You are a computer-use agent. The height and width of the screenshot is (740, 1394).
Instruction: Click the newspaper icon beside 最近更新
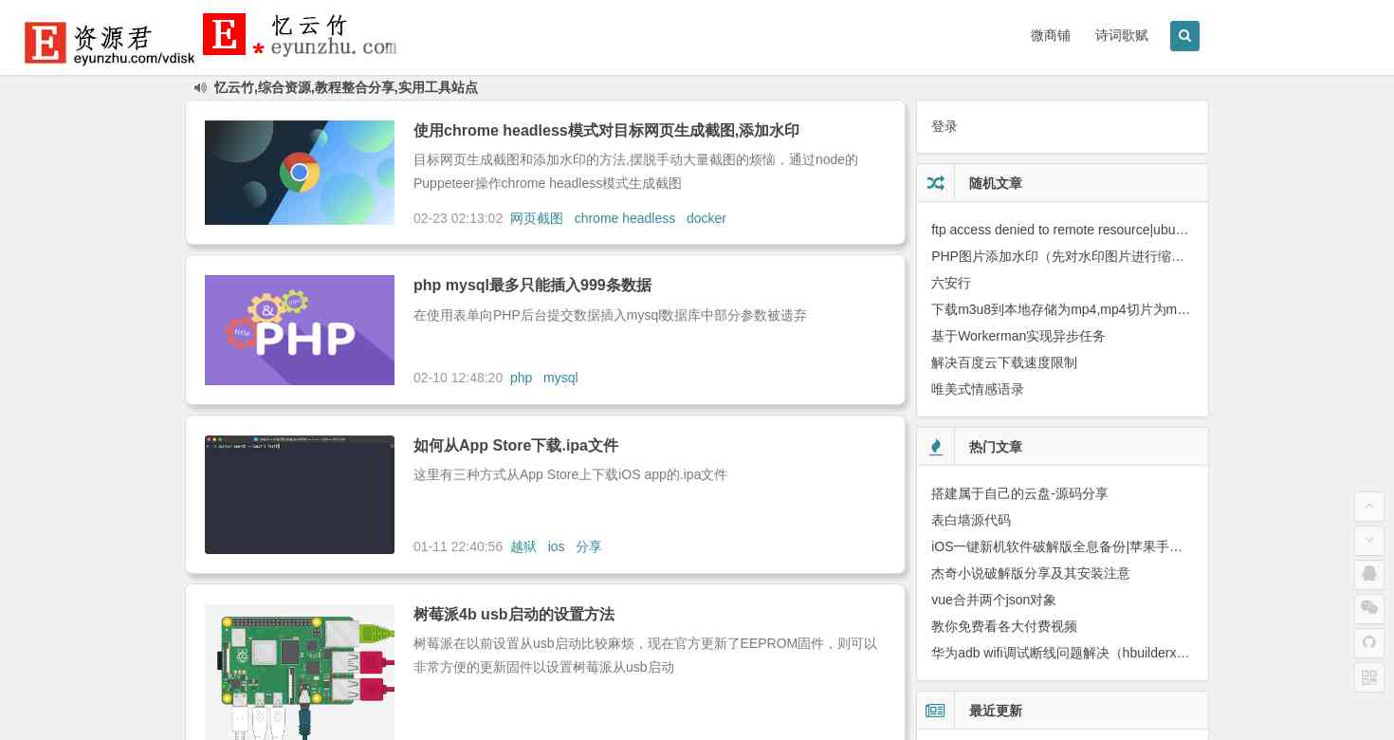point(935,711)
